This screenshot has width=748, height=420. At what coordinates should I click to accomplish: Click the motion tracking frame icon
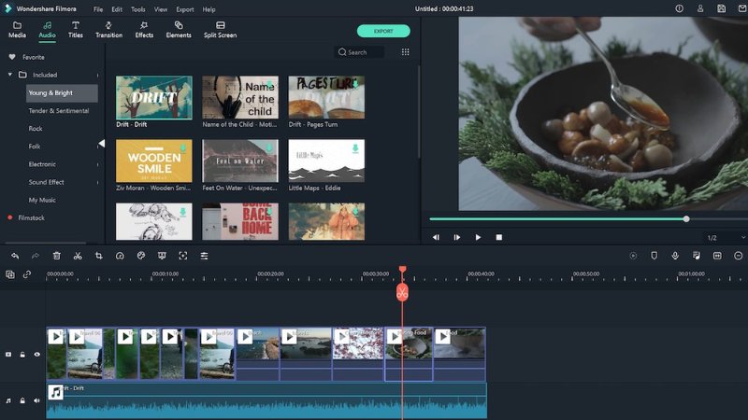tap(182, 256)
